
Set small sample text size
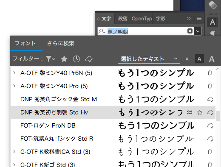(187, 59)
